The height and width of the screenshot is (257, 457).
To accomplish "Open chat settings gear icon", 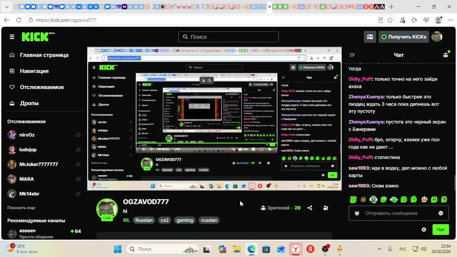I will click(x=424, y=230).
